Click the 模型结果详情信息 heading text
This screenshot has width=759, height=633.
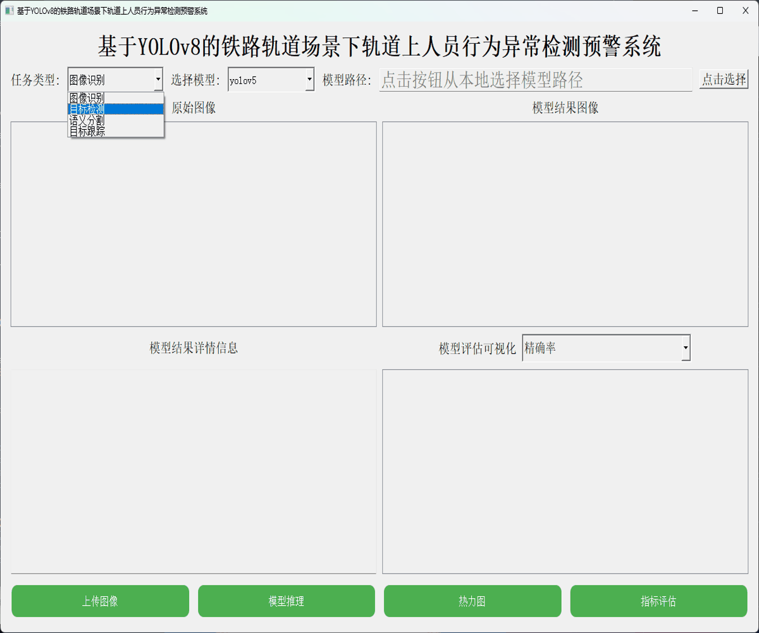tap(194, 348)
